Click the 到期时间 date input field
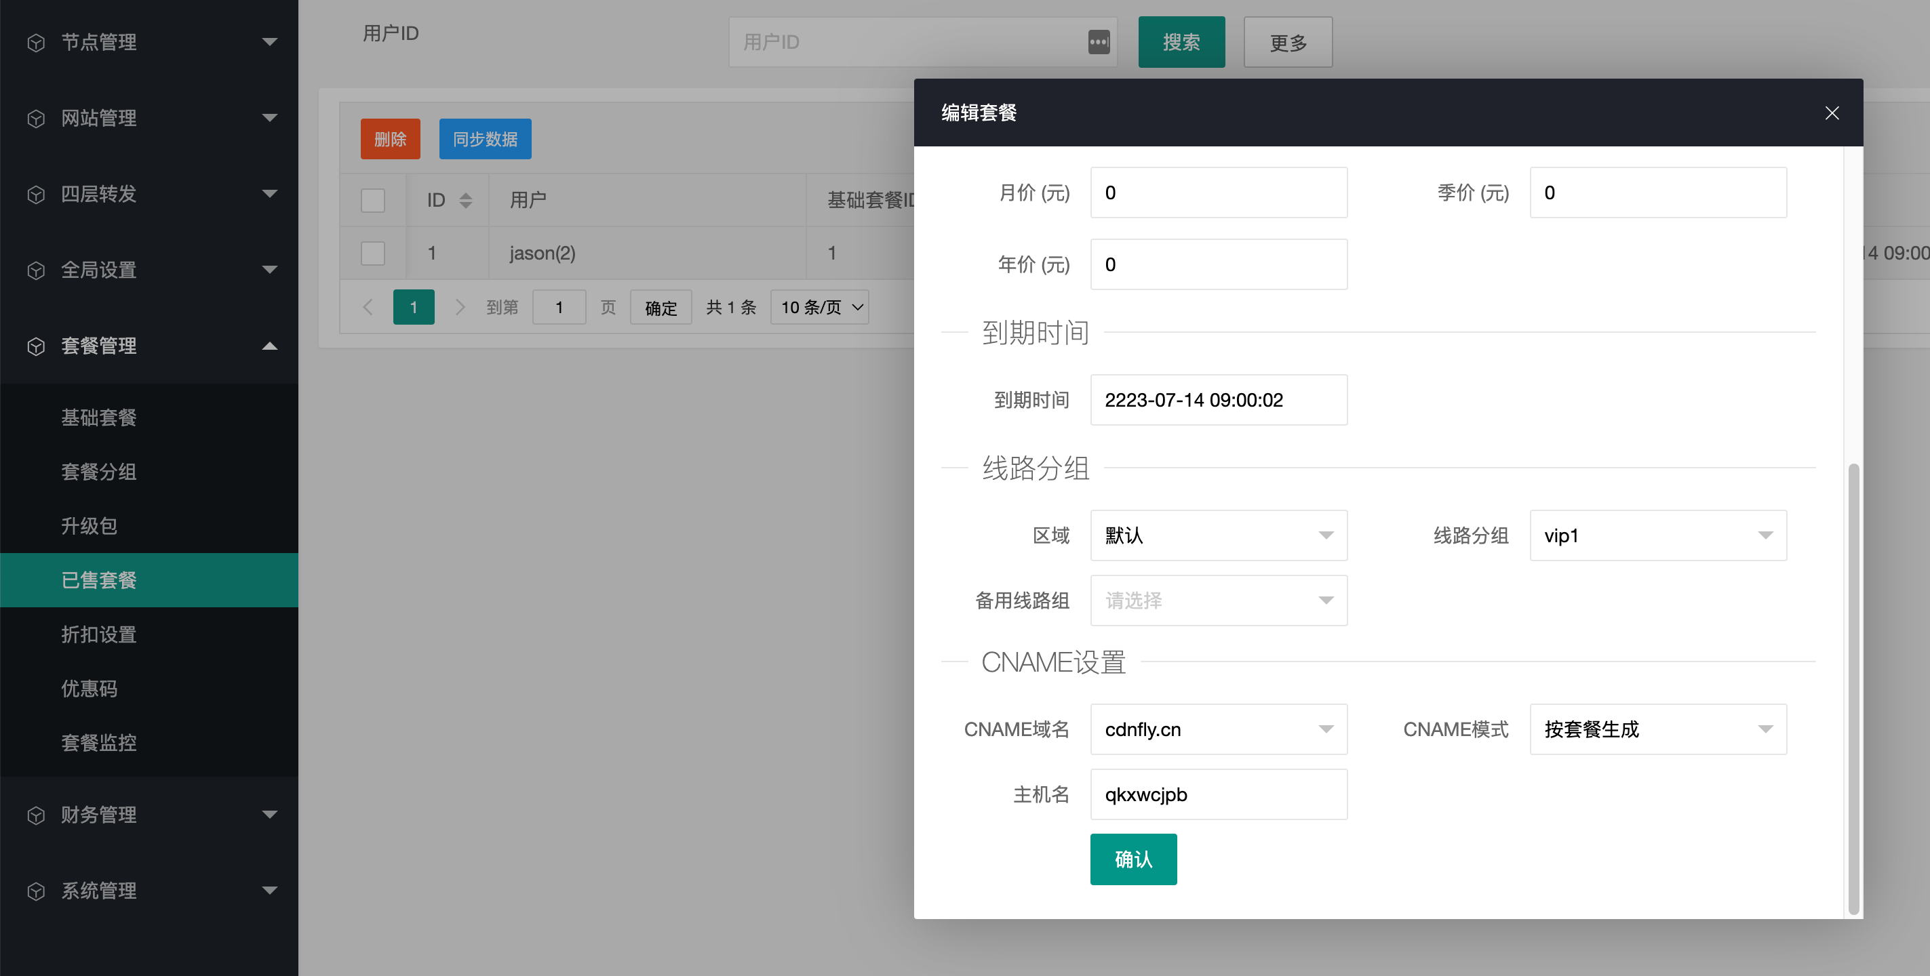Screen dimensions: 1930x976 (x=1218, y=400)
